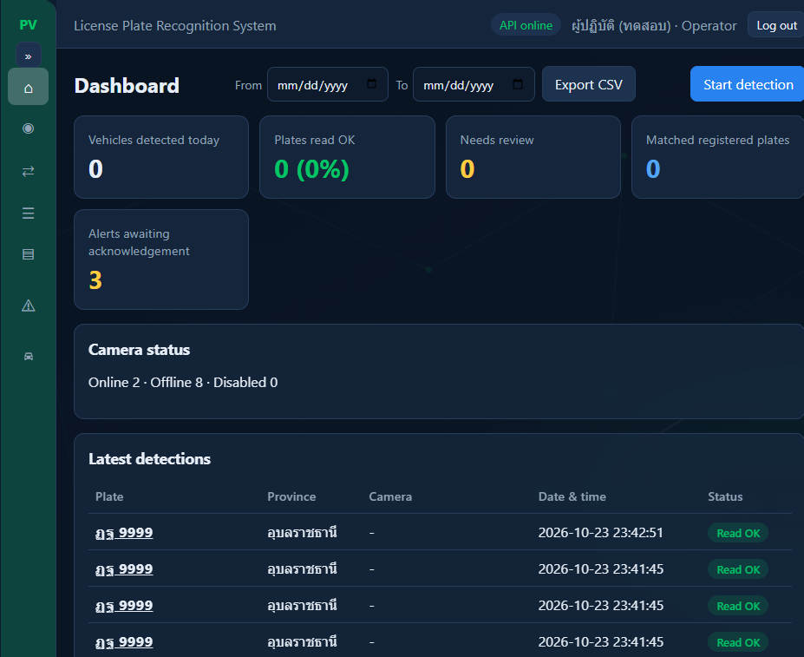
Task: Select the Vehicles detected today card
Action: click(x=161, y=157)
